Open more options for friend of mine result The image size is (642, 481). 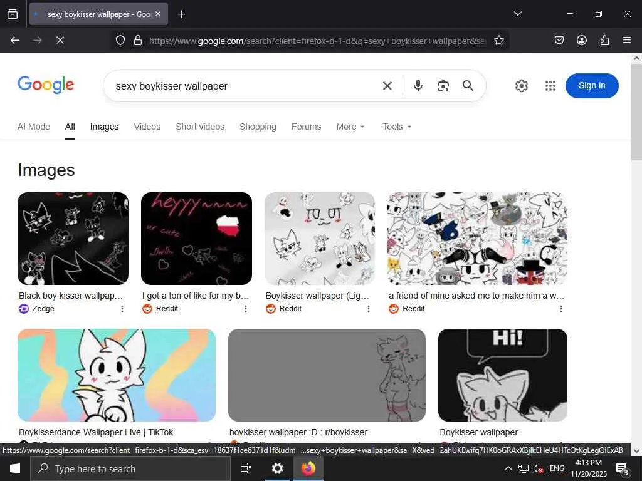561,309
